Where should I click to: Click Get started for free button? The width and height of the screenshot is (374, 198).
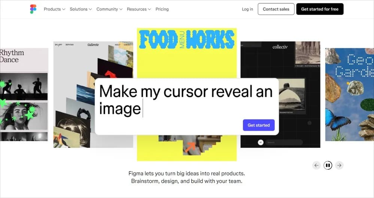coord(320,9)
